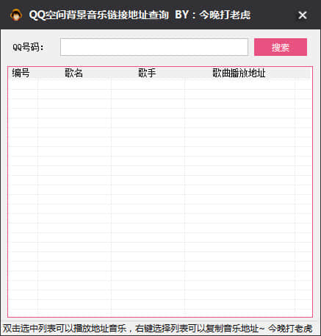Click the bottom status tip mentioning 双击选中列表

(158, 329)
